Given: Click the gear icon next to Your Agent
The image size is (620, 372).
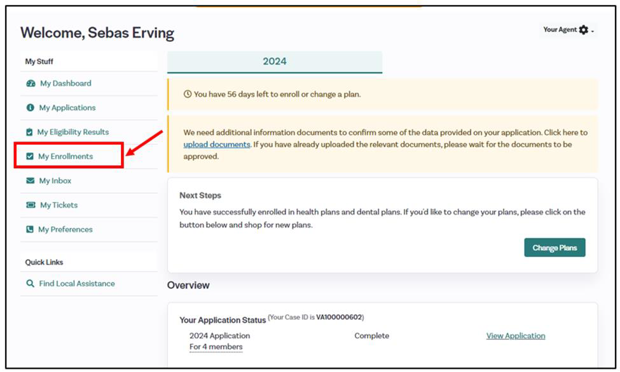Looking at the screenshot, I should (584, 30).
